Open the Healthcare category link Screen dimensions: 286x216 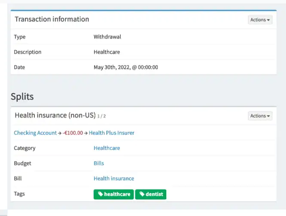tap(106, 148)
